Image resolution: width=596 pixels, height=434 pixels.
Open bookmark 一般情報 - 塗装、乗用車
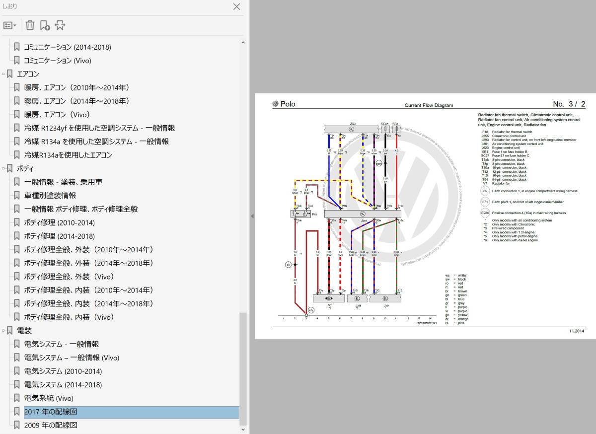(x=63, y=182)
